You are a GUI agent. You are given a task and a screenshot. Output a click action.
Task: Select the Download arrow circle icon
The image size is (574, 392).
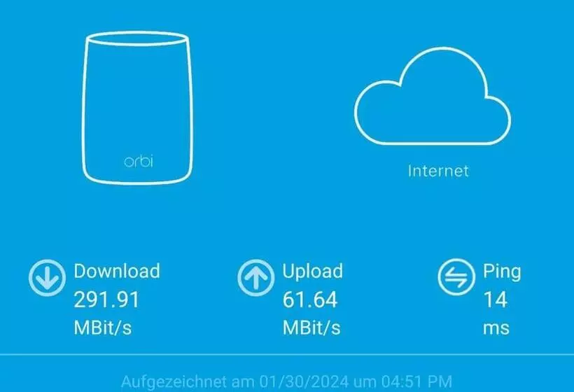(x=47, y=277)
